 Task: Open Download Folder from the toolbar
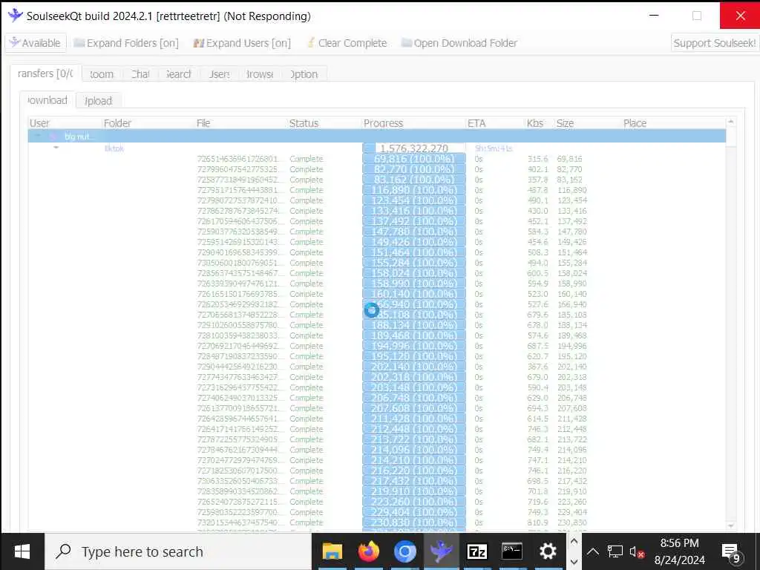point(459,43)
